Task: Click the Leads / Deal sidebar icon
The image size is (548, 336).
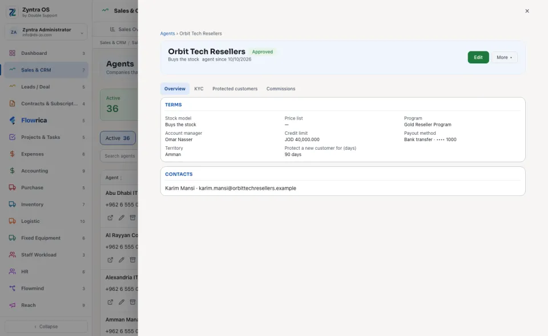Action: [12, 87]
